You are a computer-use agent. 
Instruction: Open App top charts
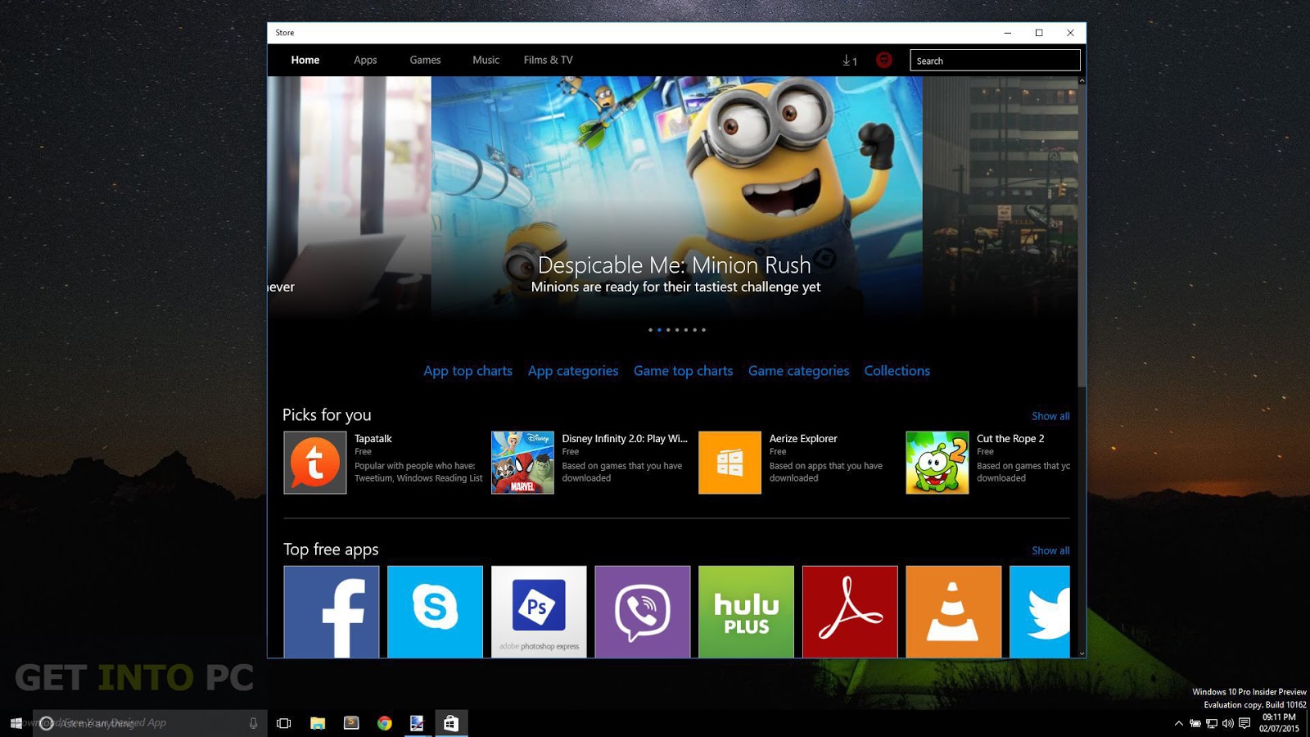pyautogui.click(x=468, y=371)
